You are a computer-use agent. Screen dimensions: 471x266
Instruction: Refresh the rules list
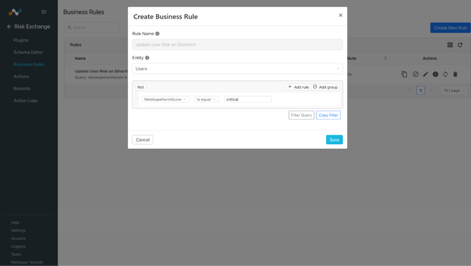460,45
